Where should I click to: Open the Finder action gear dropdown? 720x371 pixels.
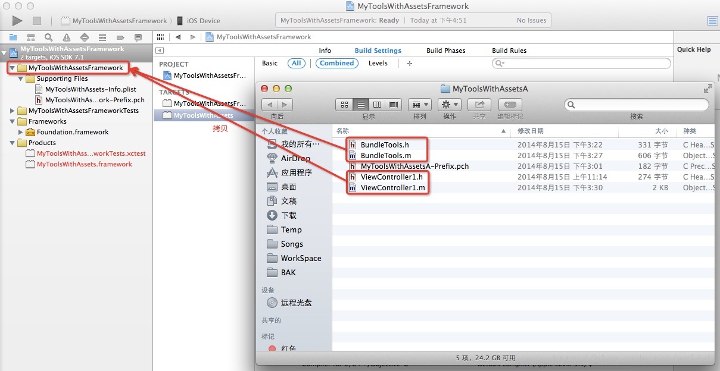[x=450, y=105]
